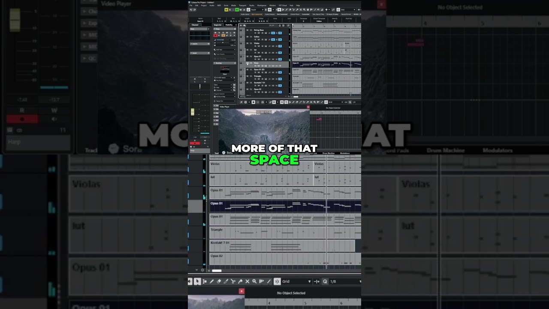The image size is (549, 309).
Task: Solo the Opus 02 track
Action: tap(251, 89)
